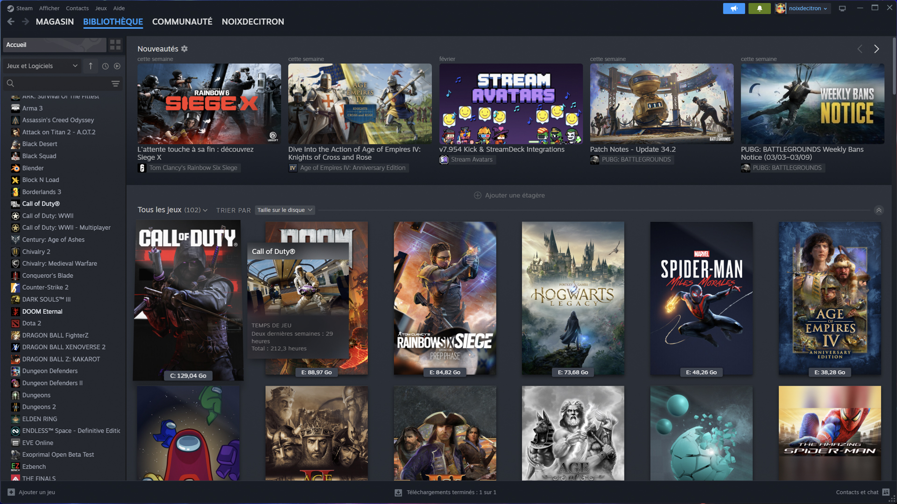Click Contacts et chat text
This screenshot has width=897, height=504.
pos(857,492)
